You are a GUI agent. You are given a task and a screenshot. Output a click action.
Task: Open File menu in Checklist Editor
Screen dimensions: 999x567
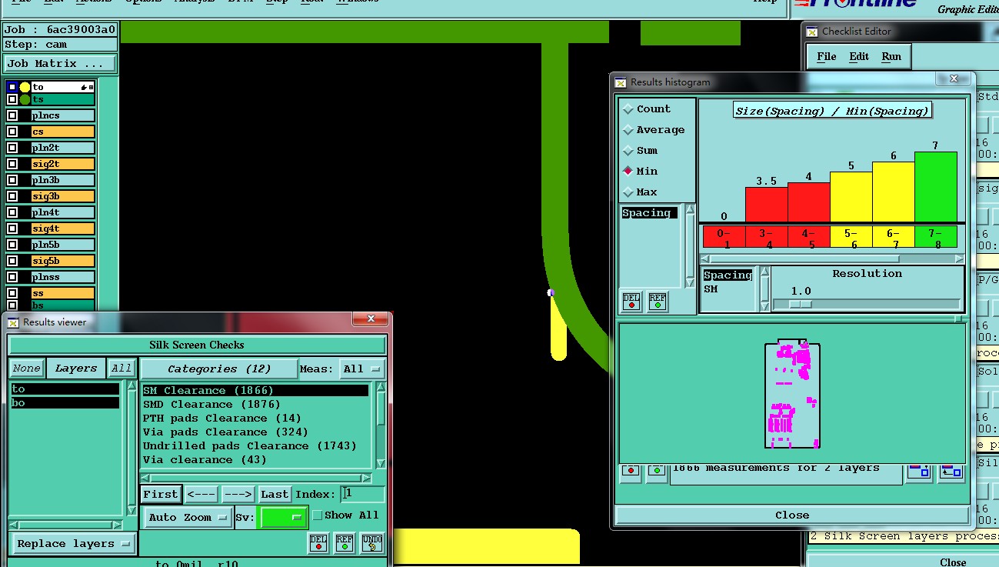(x=827, y=56)
